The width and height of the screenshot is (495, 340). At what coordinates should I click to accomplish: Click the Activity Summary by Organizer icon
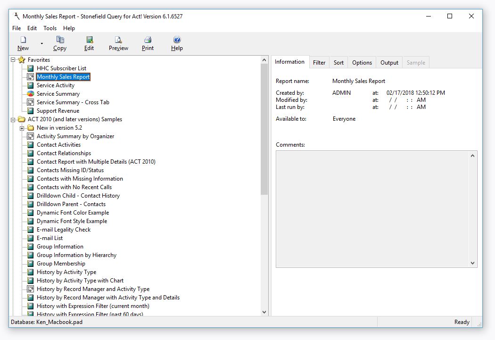tap(30, 136)
